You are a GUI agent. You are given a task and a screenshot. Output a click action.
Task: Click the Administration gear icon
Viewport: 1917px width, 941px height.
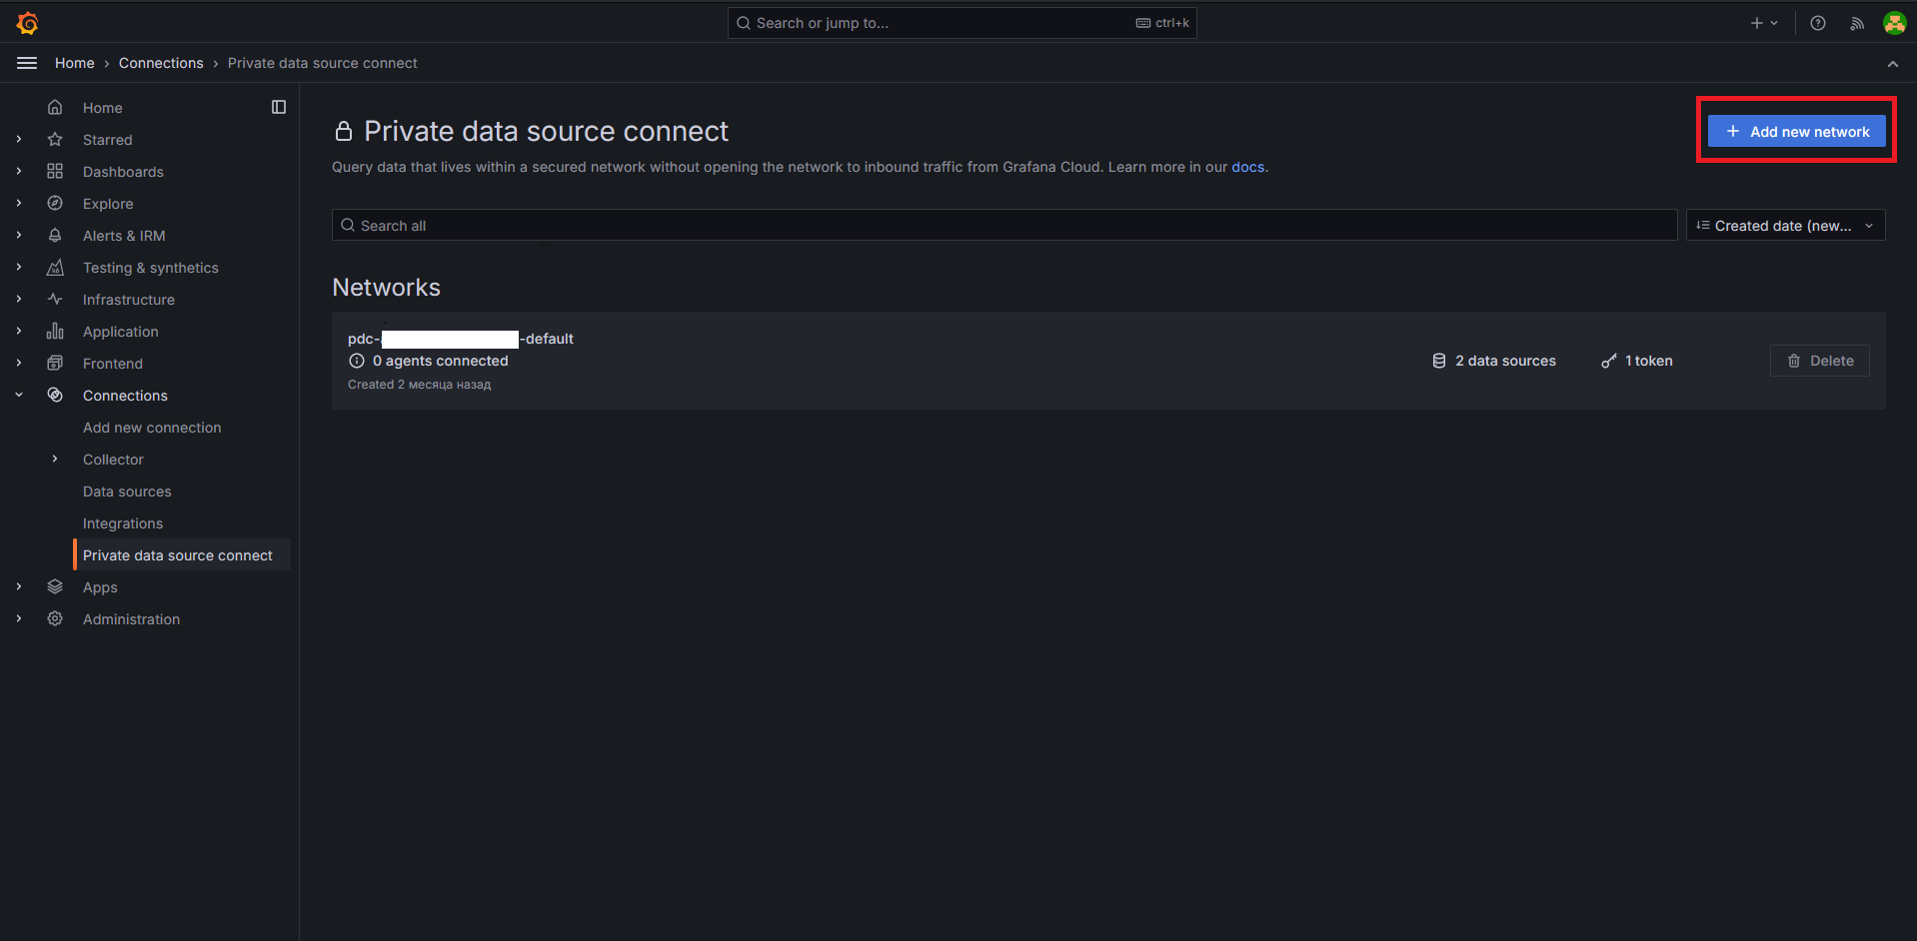(55, 618)
